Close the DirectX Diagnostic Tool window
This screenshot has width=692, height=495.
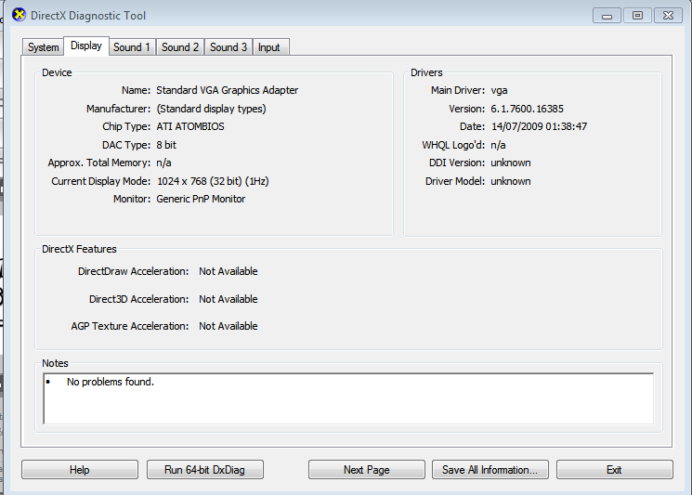pos(668,16)
